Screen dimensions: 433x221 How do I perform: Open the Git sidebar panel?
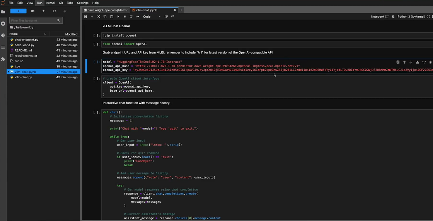click(3, 35)
